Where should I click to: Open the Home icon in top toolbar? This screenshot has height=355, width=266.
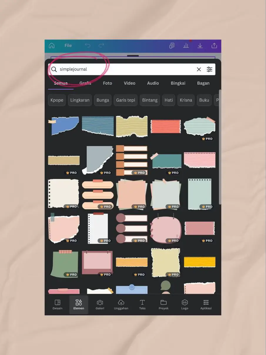tap(51, 46)
